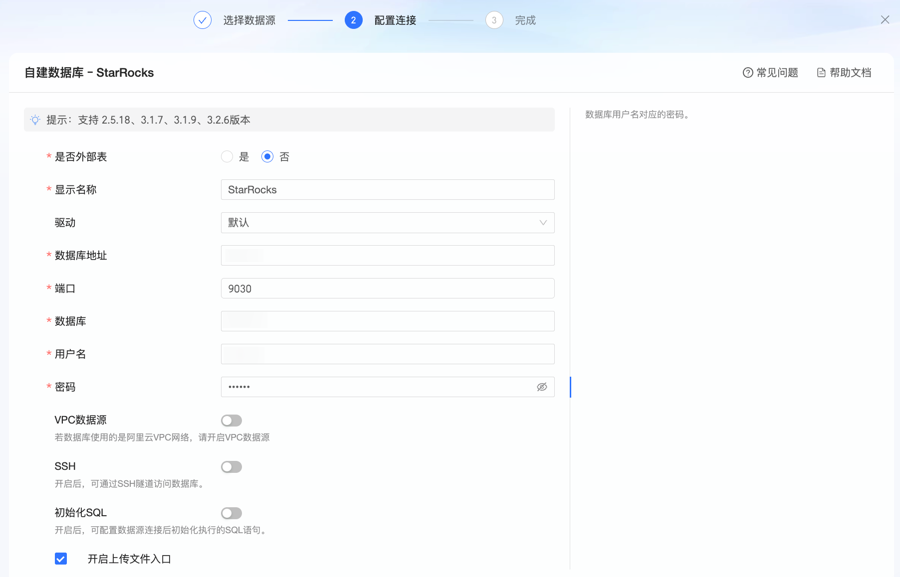Click the 是否外部表 field label
The height and width of the screenshot is (577, 900).
[x=81, y=157]
